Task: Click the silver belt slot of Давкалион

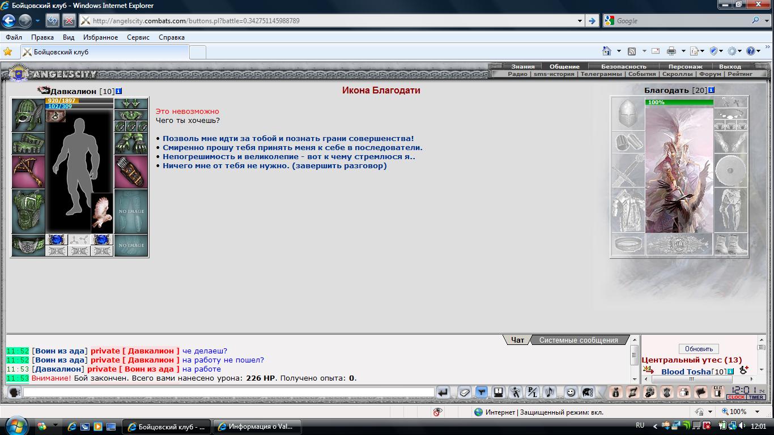Action: 28,245
